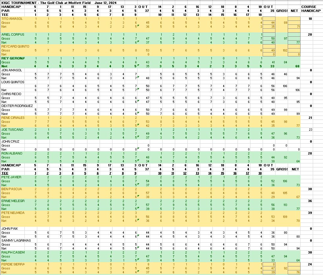Click the ARIEL CORPUS player name
This screenshot has width=323, height=275.
[13, 35]
